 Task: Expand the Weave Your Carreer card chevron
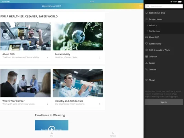[x=47, y=104]
